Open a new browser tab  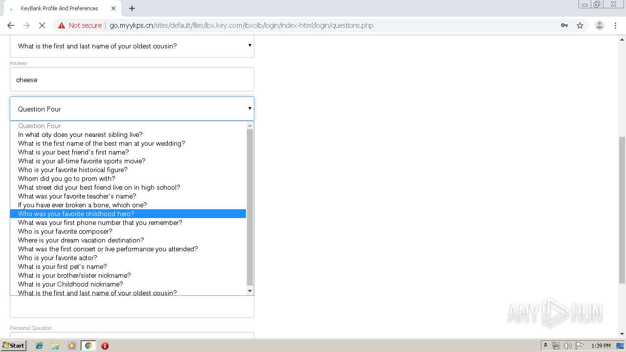pyautogui.click(x=132, y=8)
